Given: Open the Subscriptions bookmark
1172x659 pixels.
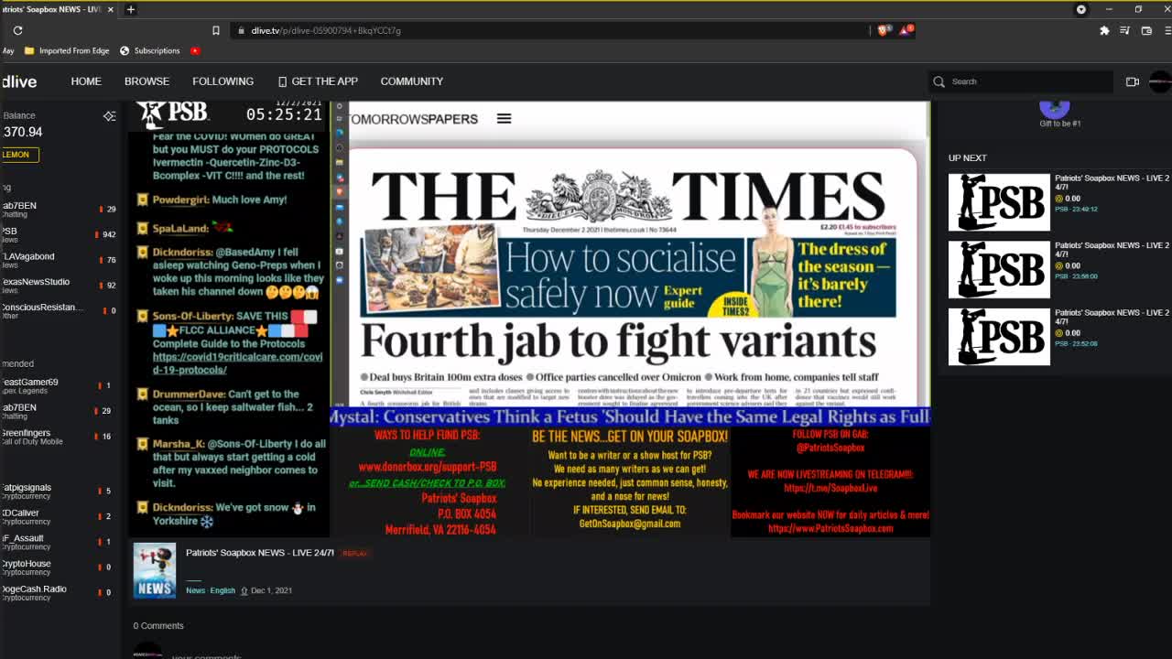Looking at the screenshot, I should point(150,50).
